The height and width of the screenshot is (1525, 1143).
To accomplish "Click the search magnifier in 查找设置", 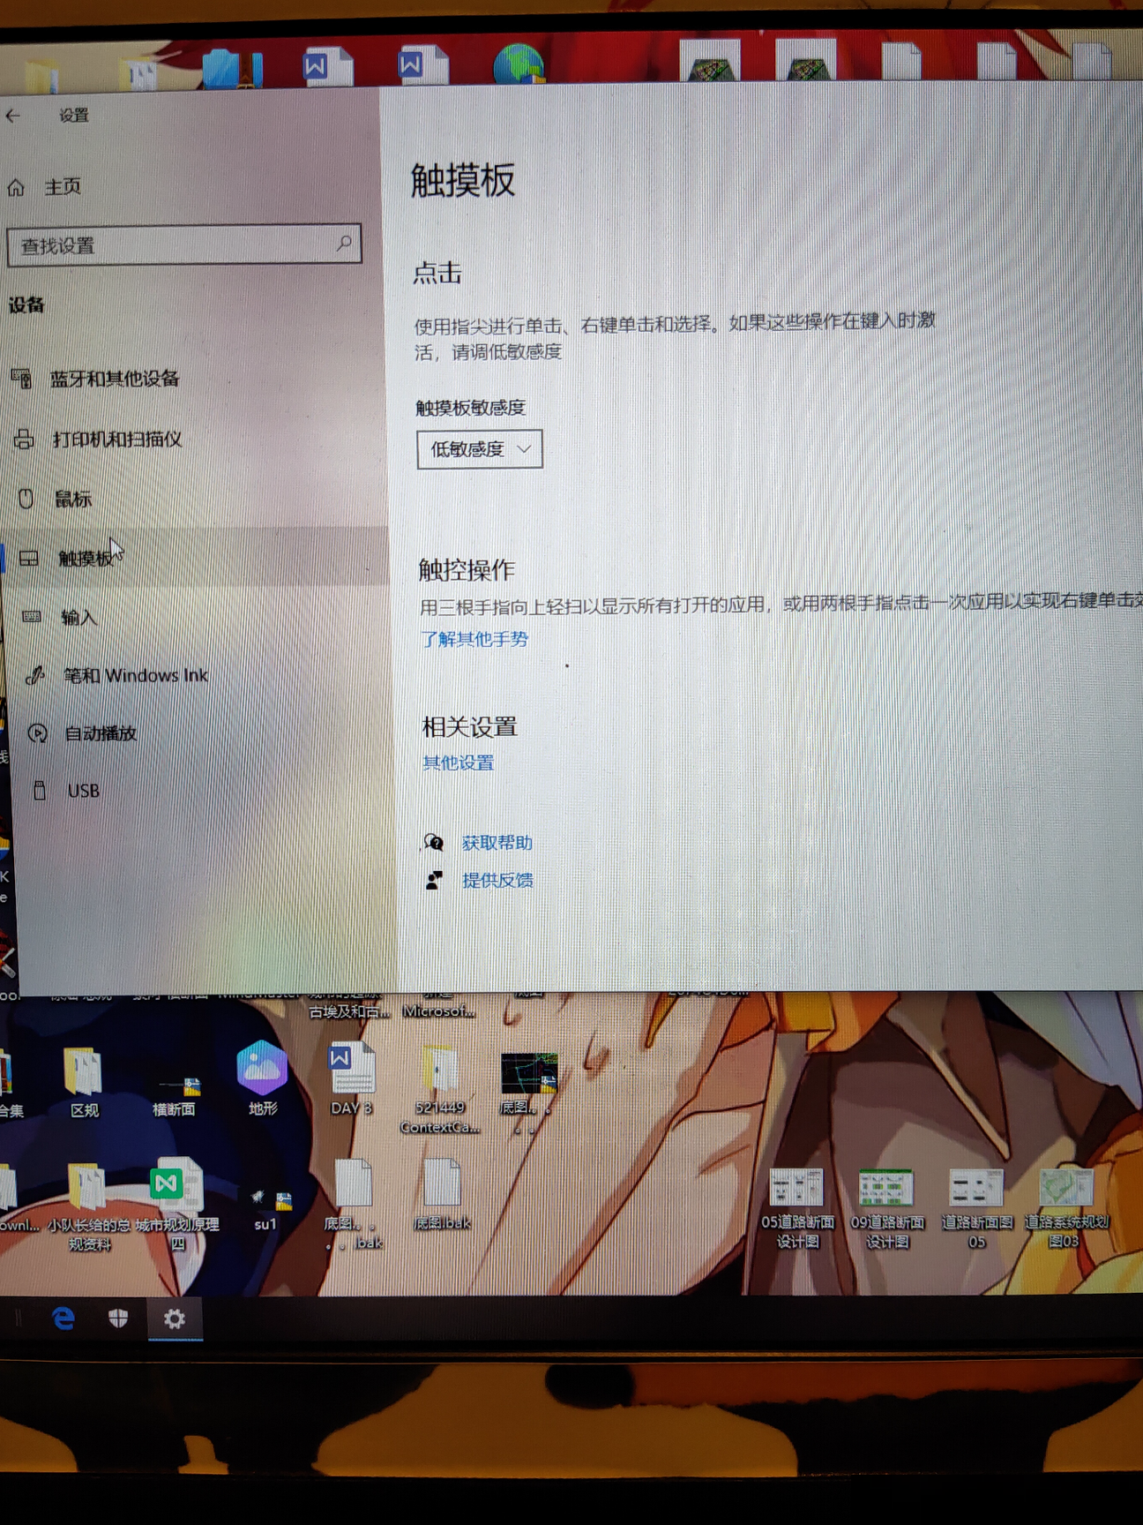I will pyautogui.click(x=344, y=243).
